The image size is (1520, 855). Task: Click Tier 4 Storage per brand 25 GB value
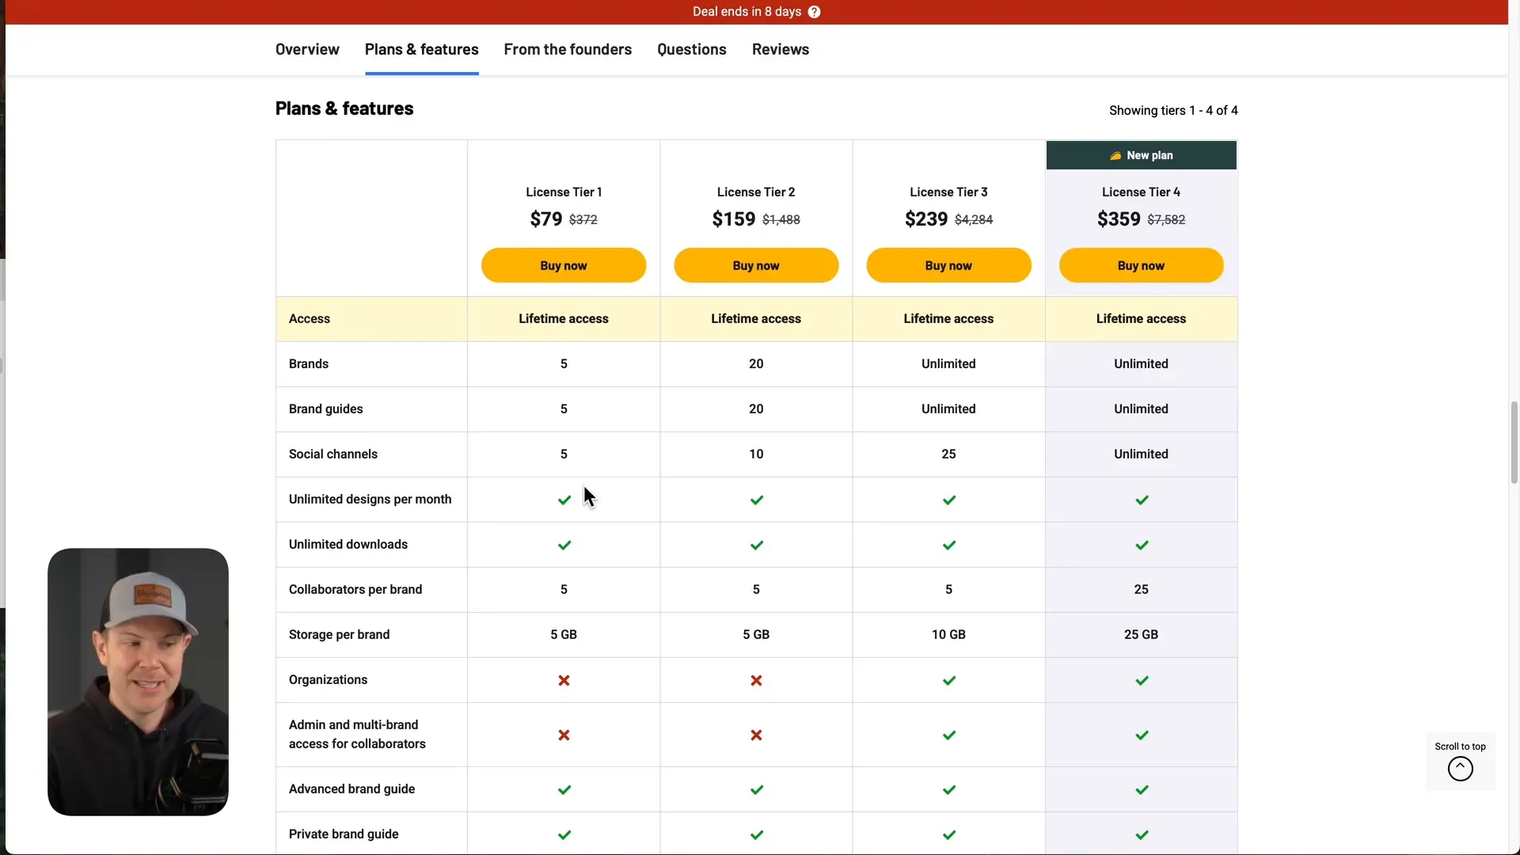coord(1141,635)
